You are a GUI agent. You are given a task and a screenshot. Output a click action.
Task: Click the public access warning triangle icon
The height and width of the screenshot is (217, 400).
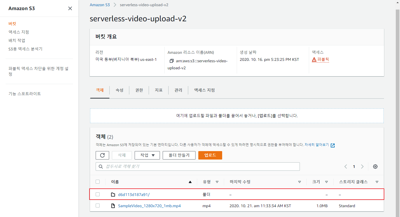[314, 59]
